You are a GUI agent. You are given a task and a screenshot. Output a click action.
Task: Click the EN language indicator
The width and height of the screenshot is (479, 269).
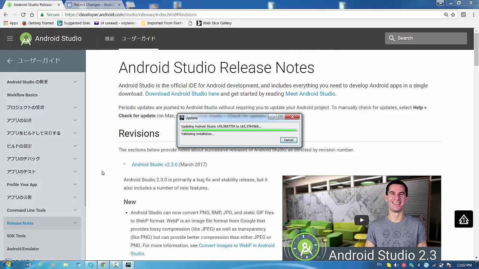coord(379,265)
